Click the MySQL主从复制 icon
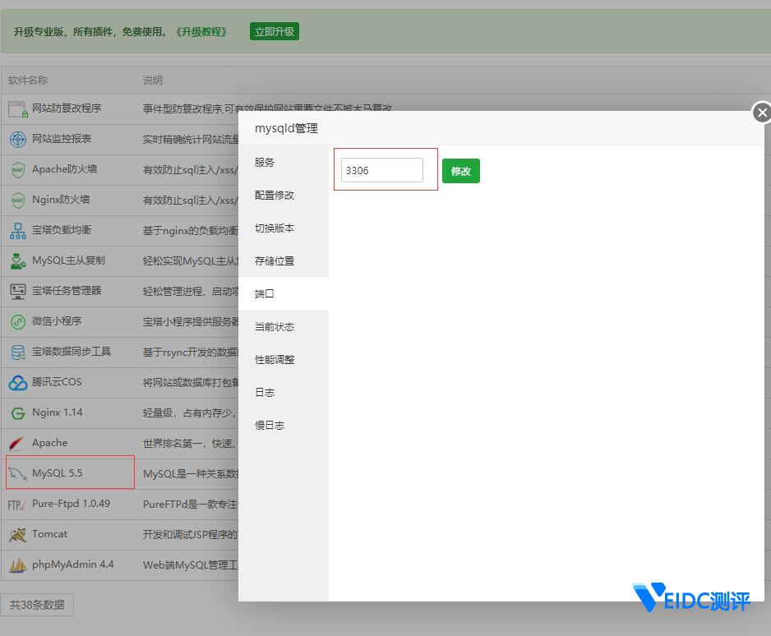This screenshot has height=636, width=771. click(18, 260)
